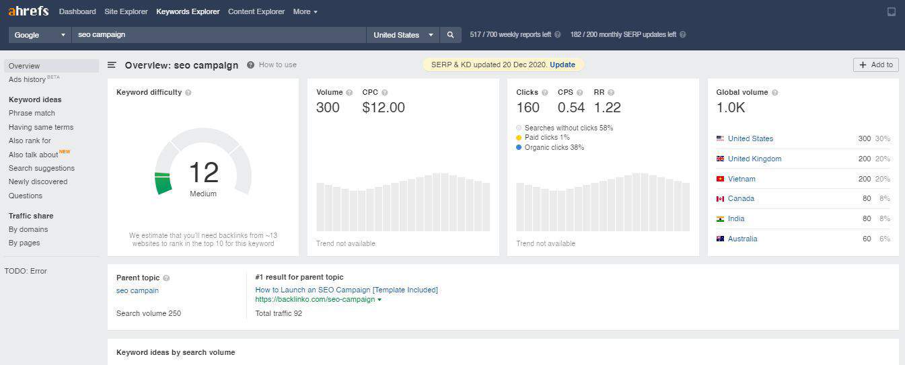Viewport: 905px width, 365px height.
Task: Click the Total traffic 92 text
Action: pos(279,313)
